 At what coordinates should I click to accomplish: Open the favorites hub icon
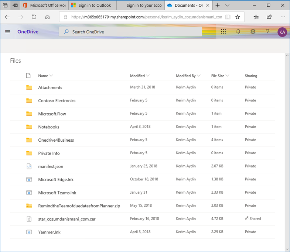pos(256,17)
